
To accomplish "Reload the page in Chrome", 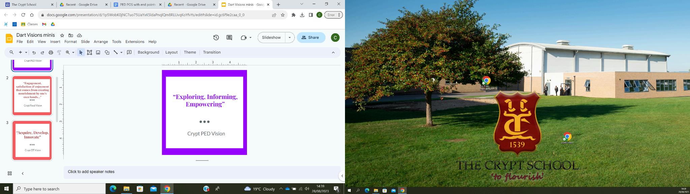I will pyautogui.click(x=23, y=15).
